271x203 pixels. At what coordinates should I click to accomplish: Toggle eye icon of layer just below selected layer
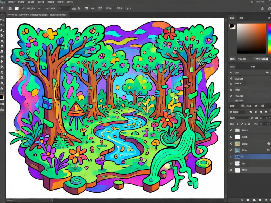[x=231, y=163]
